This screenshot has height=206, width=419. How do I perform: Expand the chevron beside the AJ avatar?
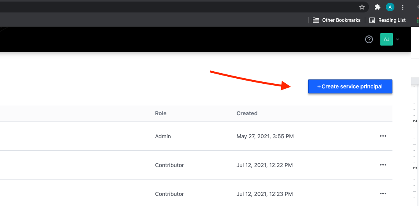[x=398, y=39]
